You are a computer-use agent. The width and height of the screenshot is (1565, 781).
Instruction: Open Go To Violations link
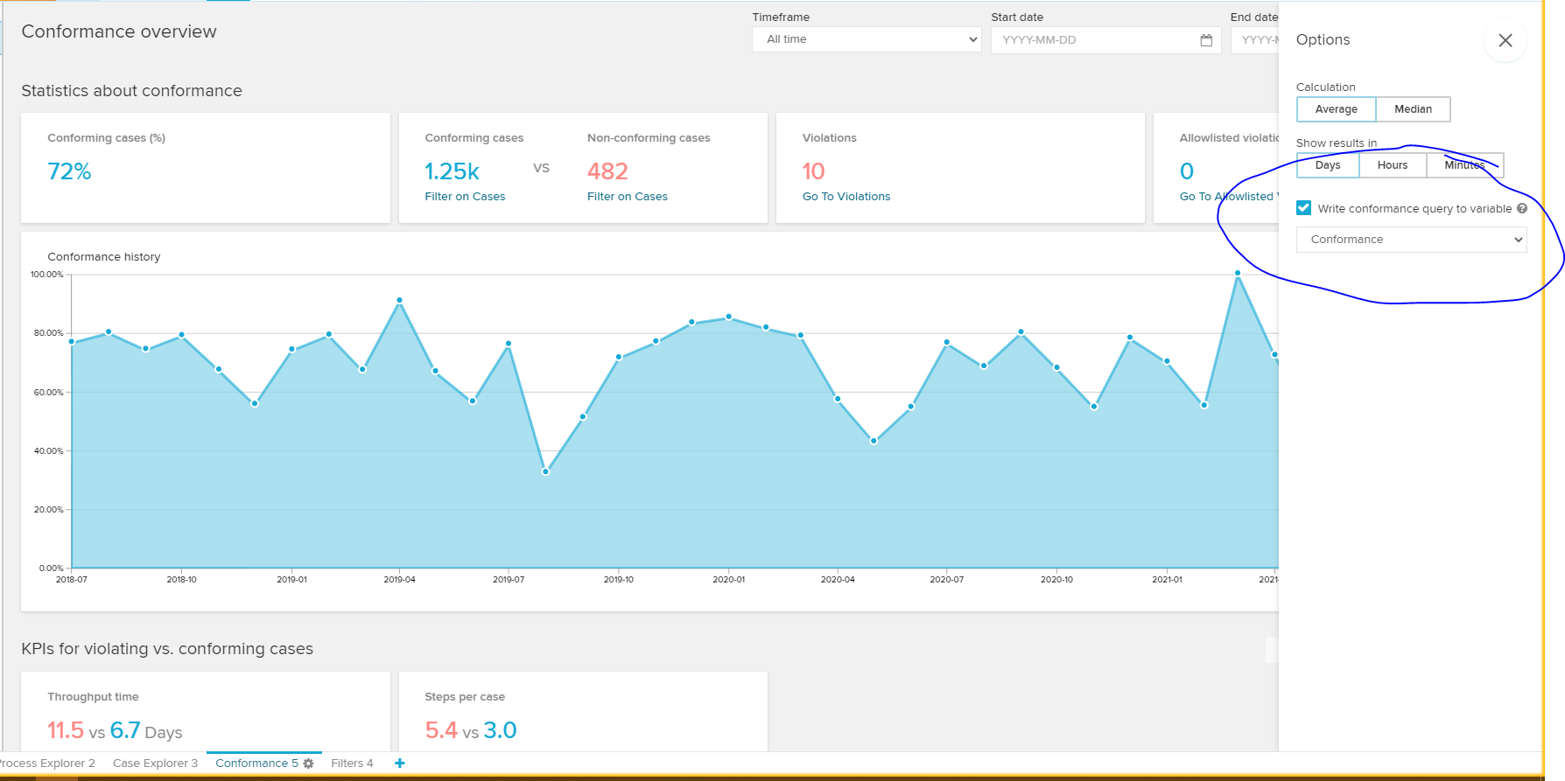[x=846, y=197]
